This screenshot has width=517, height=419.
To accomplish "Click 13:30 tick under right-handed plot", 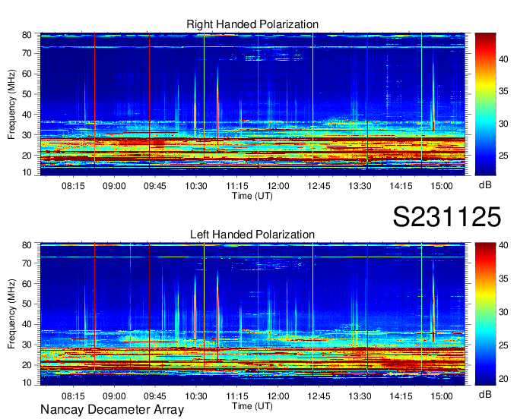I will tap(360, 186).
